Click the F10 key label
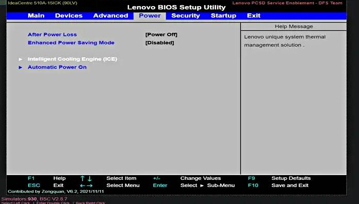 click(x=253, y=185)
